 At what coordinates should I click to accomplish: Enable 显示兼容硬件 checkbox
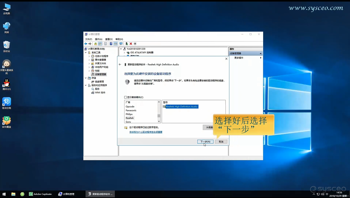coord(126,97)
